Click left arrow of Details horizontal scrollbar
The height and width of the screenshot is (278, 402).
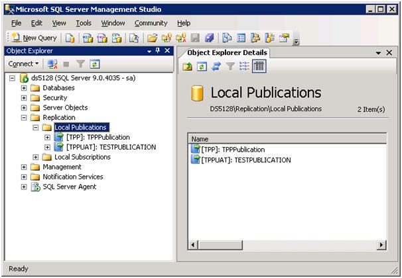[193, 245]
